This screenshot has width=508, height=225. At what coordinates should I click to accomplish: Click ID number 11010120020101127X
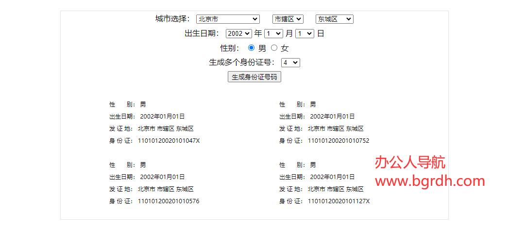pos(339,201)
